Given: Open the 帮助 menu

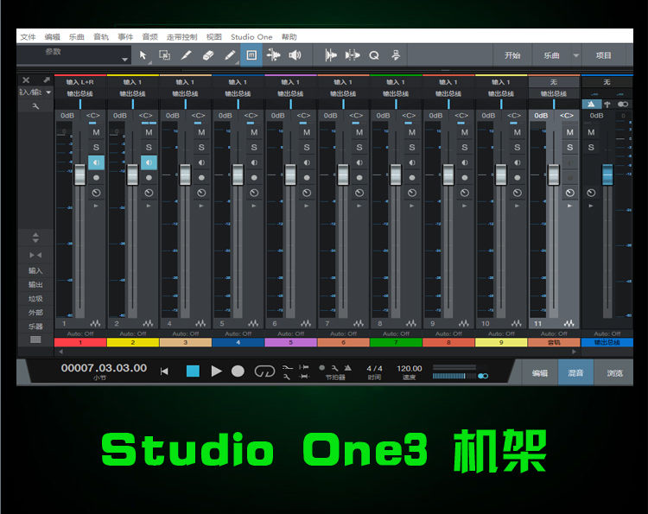Looking at the screenshot, I should [x=289, y=37].
